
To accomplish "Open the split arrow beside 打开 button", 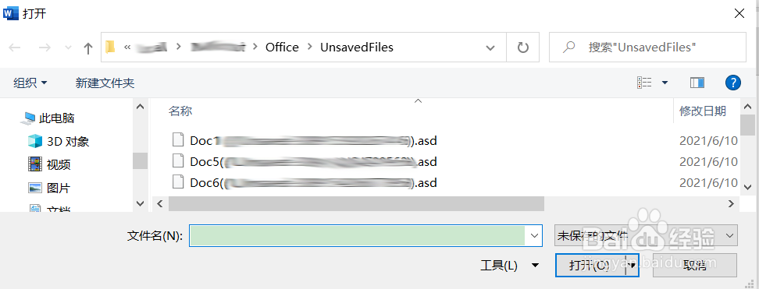I will click(632, 266).
